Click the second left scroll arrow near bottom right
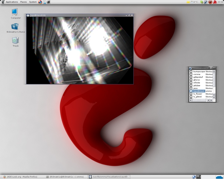Viewport: 224px width, 179px height. (208, 100)
